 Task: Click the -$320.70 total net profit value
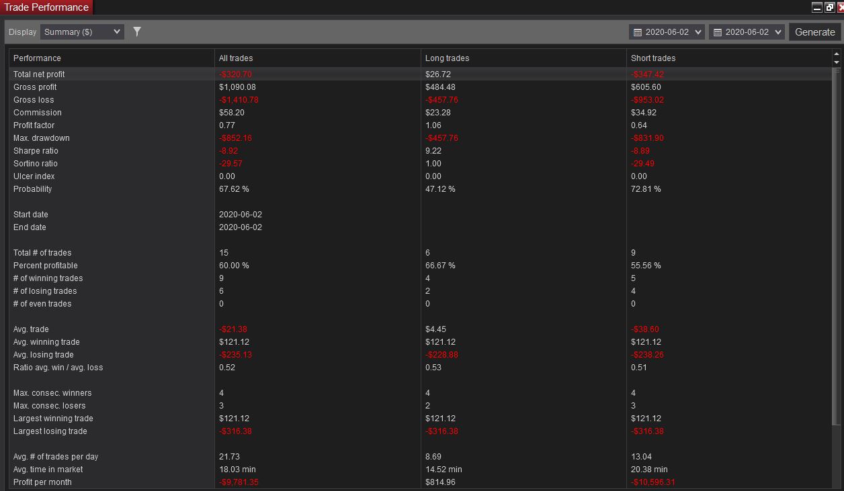[235, 74]
